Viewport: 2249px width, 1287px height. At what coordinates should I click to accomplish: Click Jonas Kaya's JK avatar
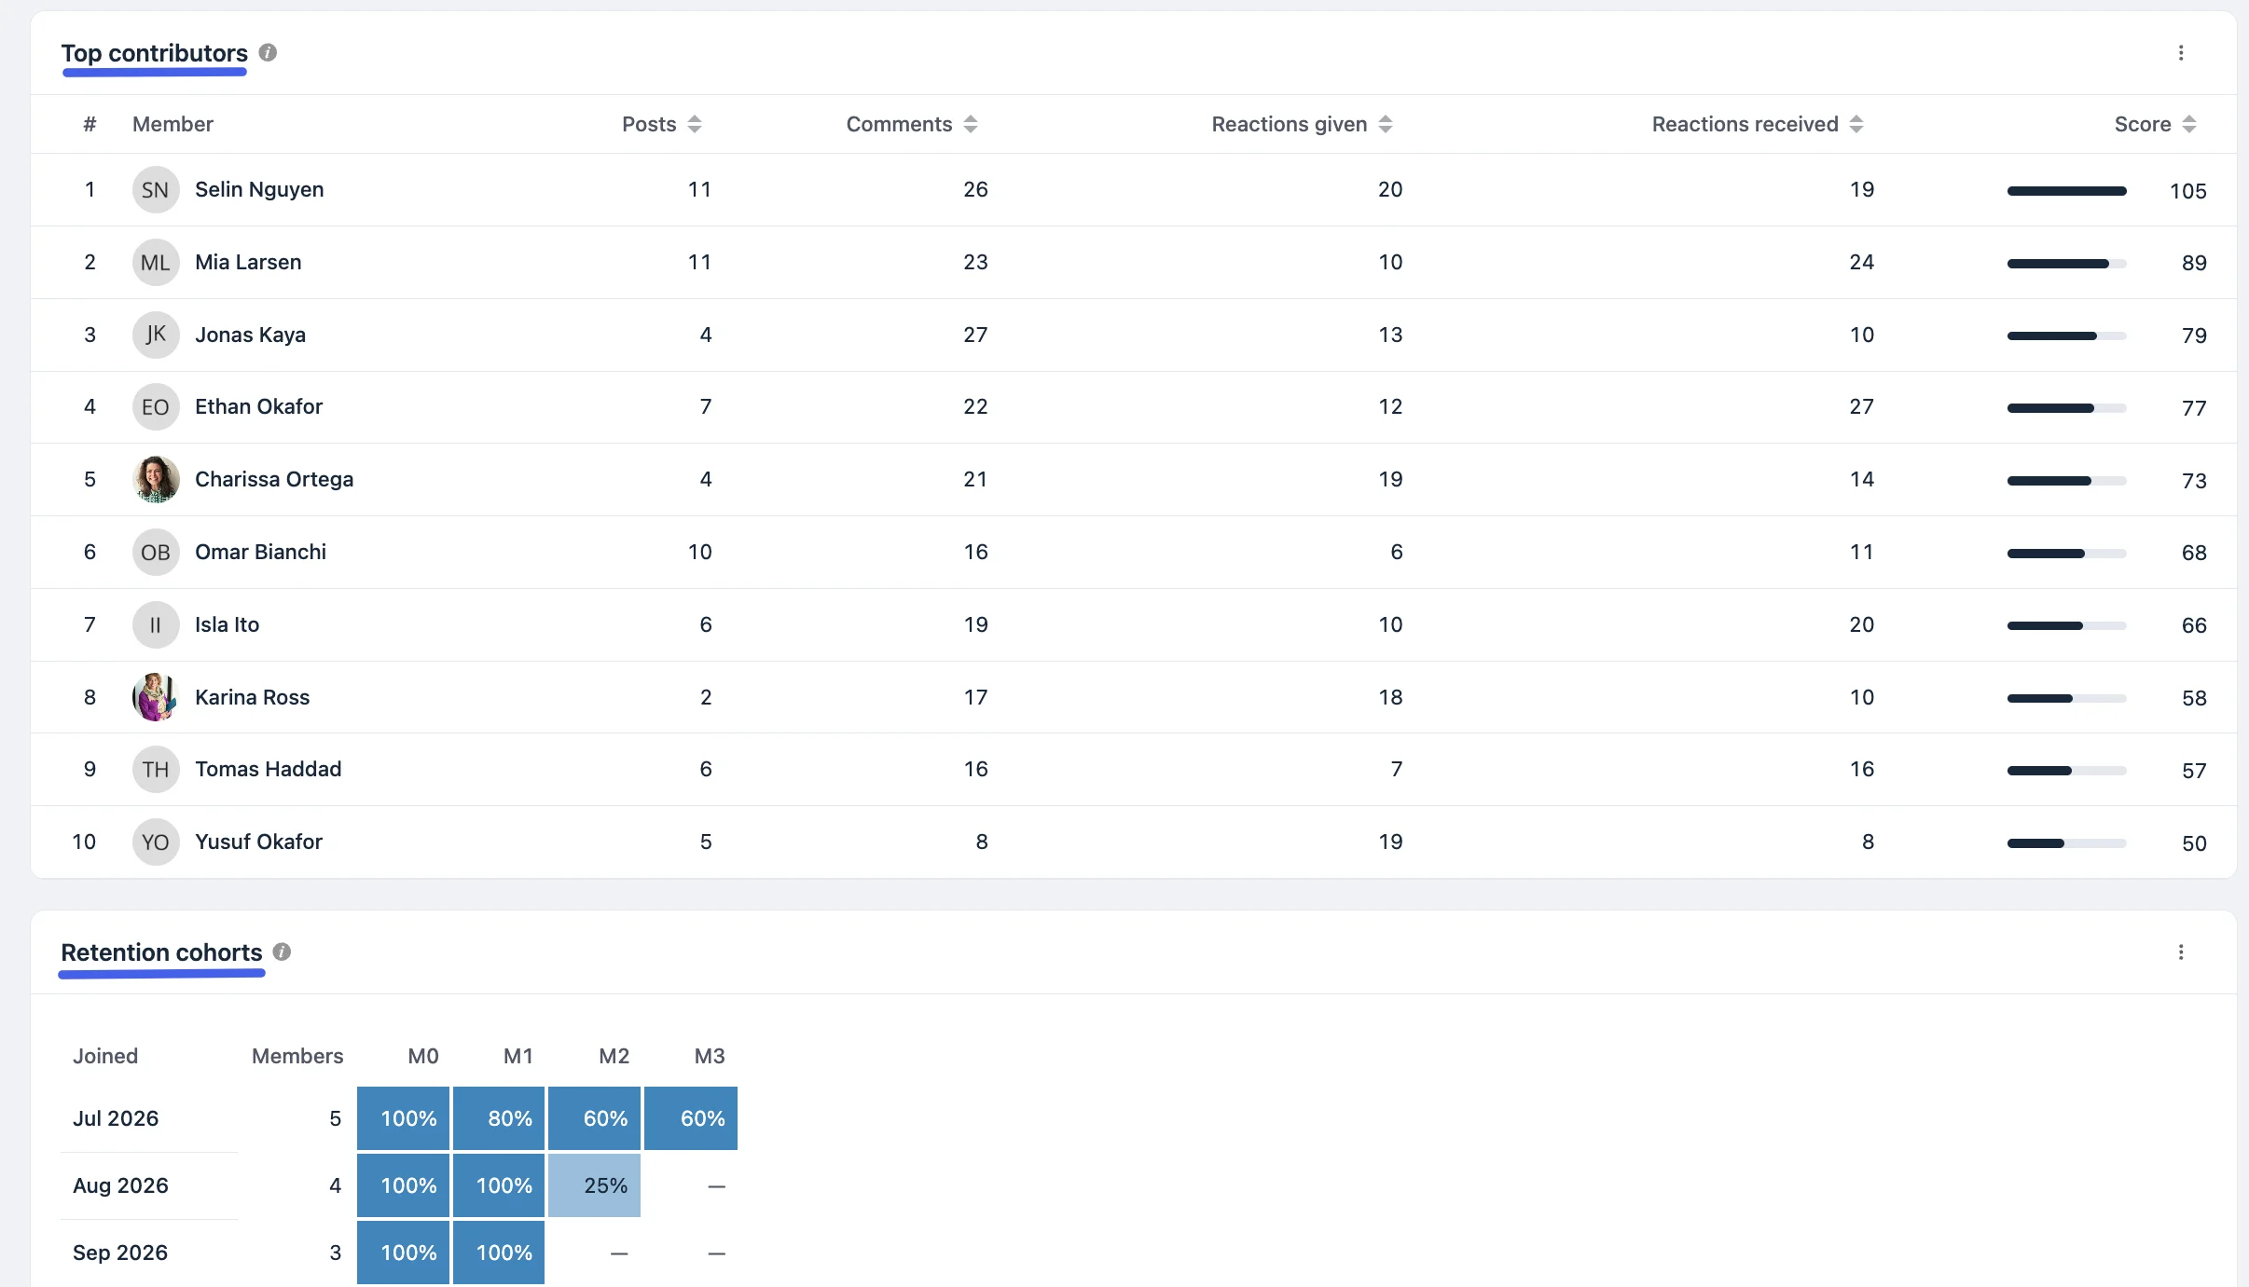point(156,335)
